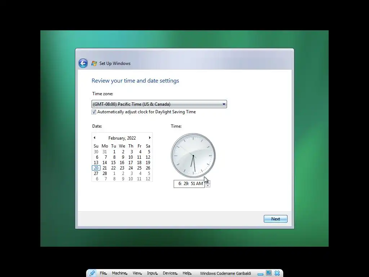
Task: Select February 16 in the calendar
Action: 122,163
